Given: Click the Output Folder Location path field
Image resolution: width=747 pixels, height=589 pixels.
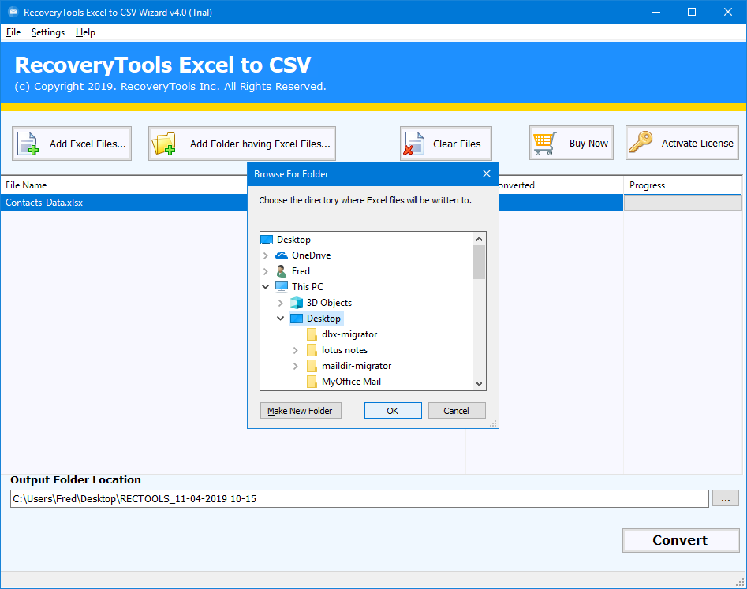Looking at the screenshot, I should pyautogui.click(x=359, y=498).
